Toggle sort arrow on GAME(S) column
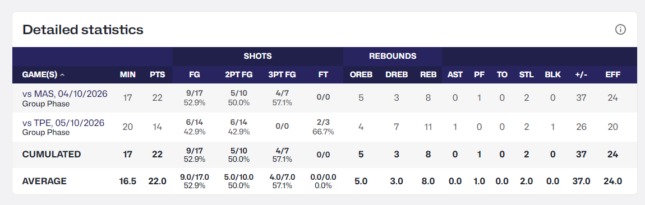 tap(62, 74)
